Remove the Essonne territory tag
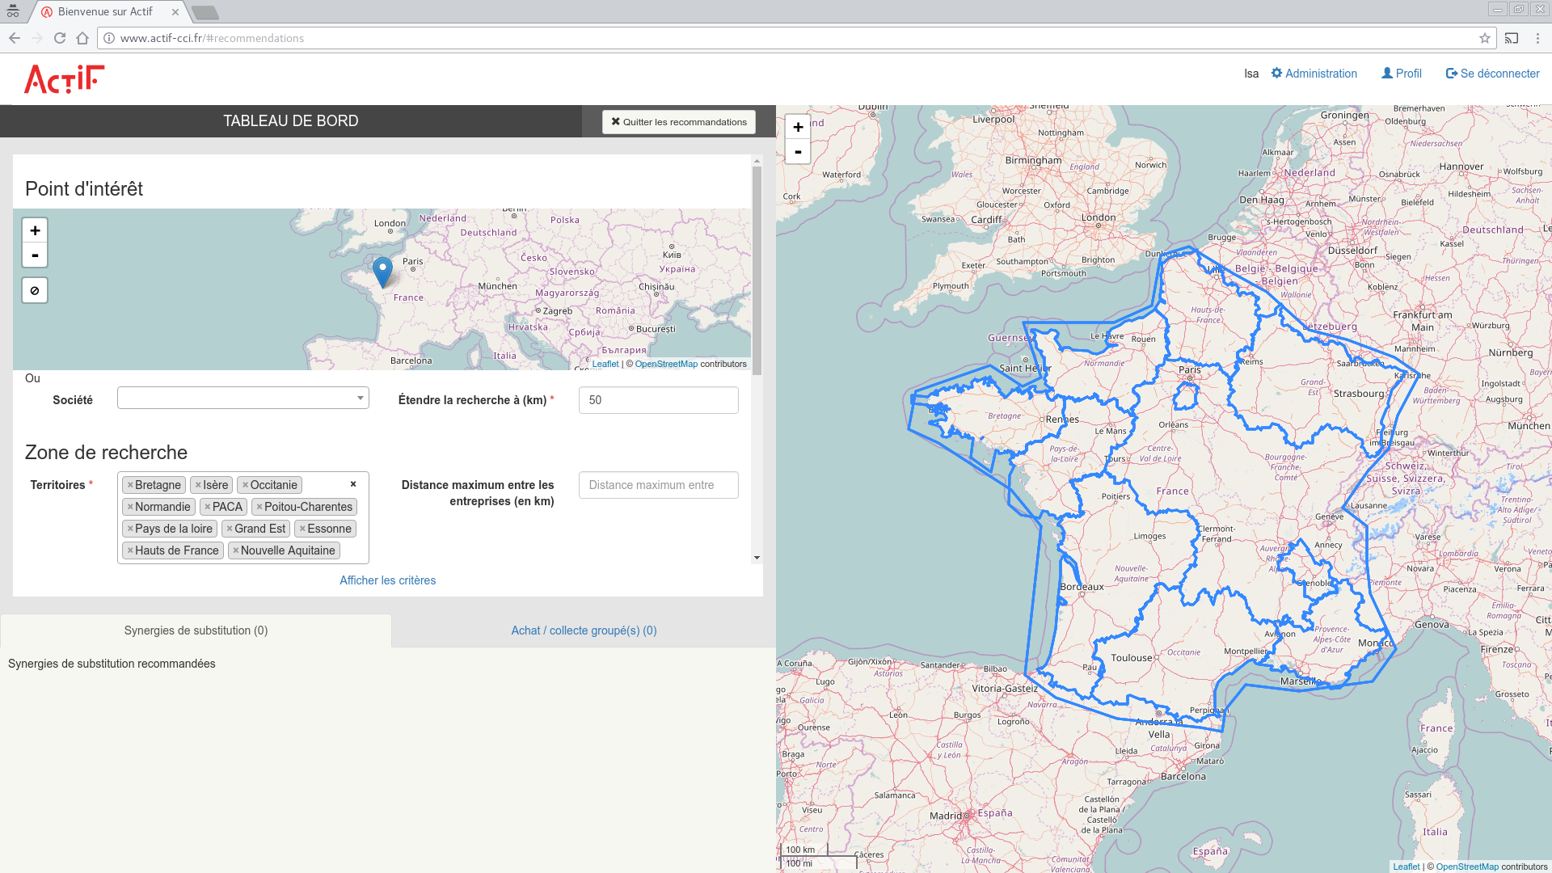 (302, 529)
